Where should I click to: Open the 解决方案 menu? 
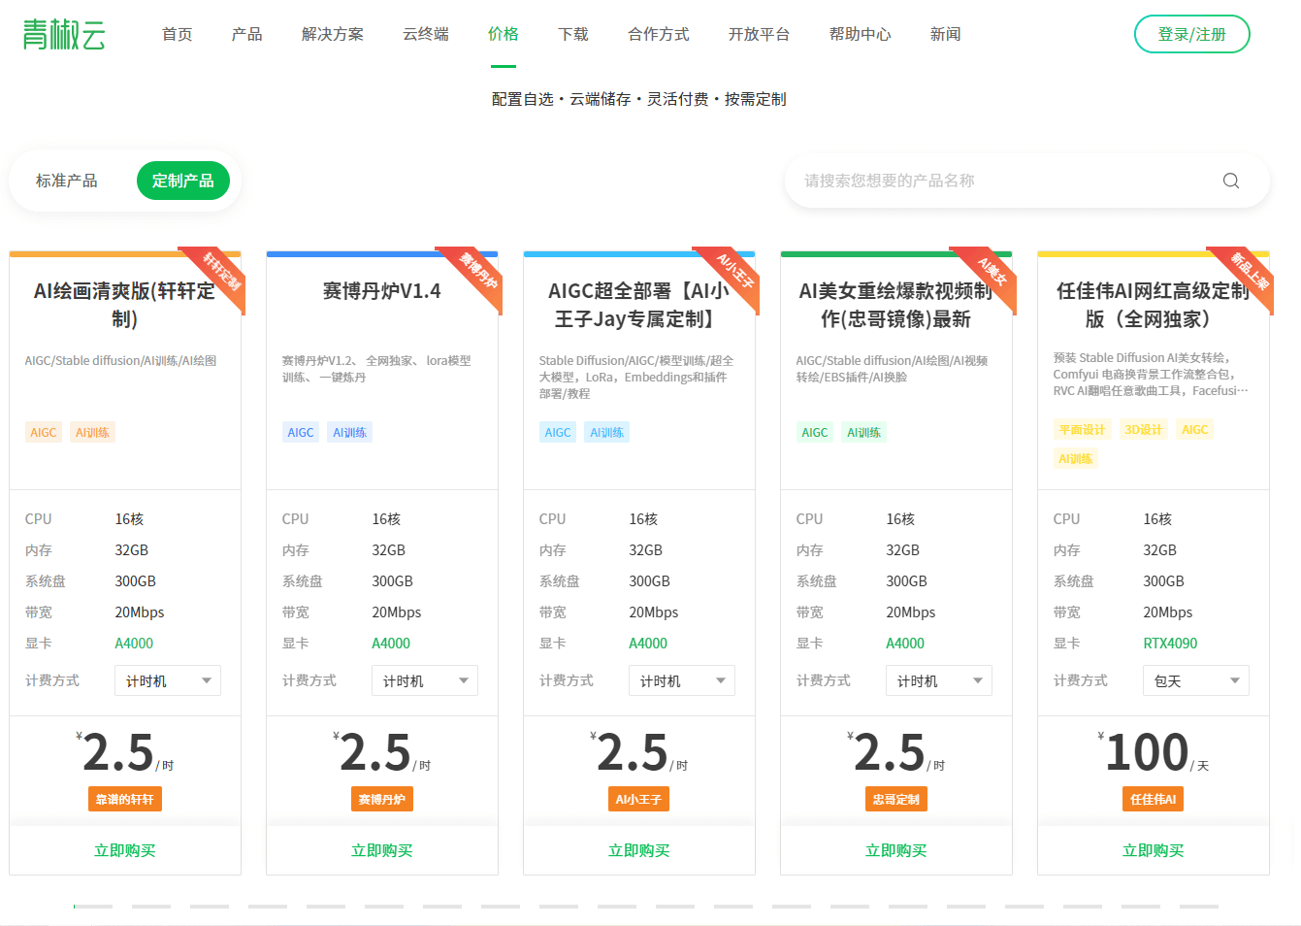click(333, 34)
